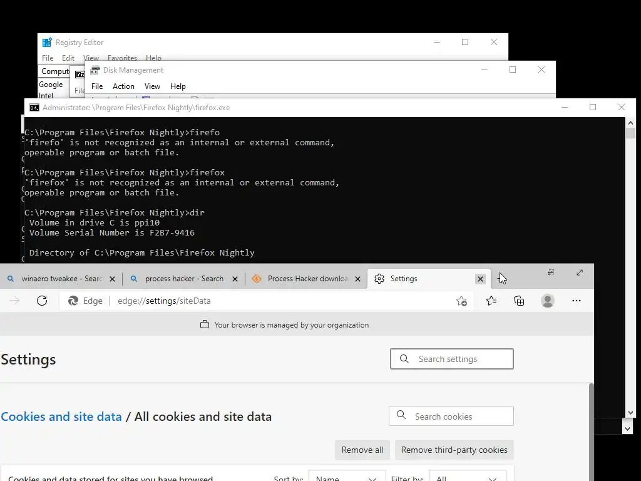This screenshot has width=641, height=481.
Task: Open the Sort by Name dropdown
Action: [x=347, y=477]
